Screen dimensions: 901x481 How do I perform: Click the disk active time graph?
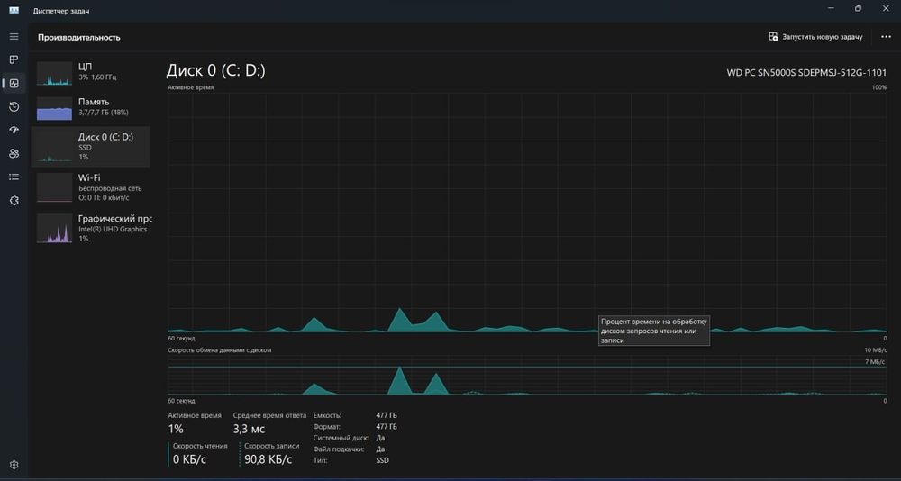click(x=527, y=213)
